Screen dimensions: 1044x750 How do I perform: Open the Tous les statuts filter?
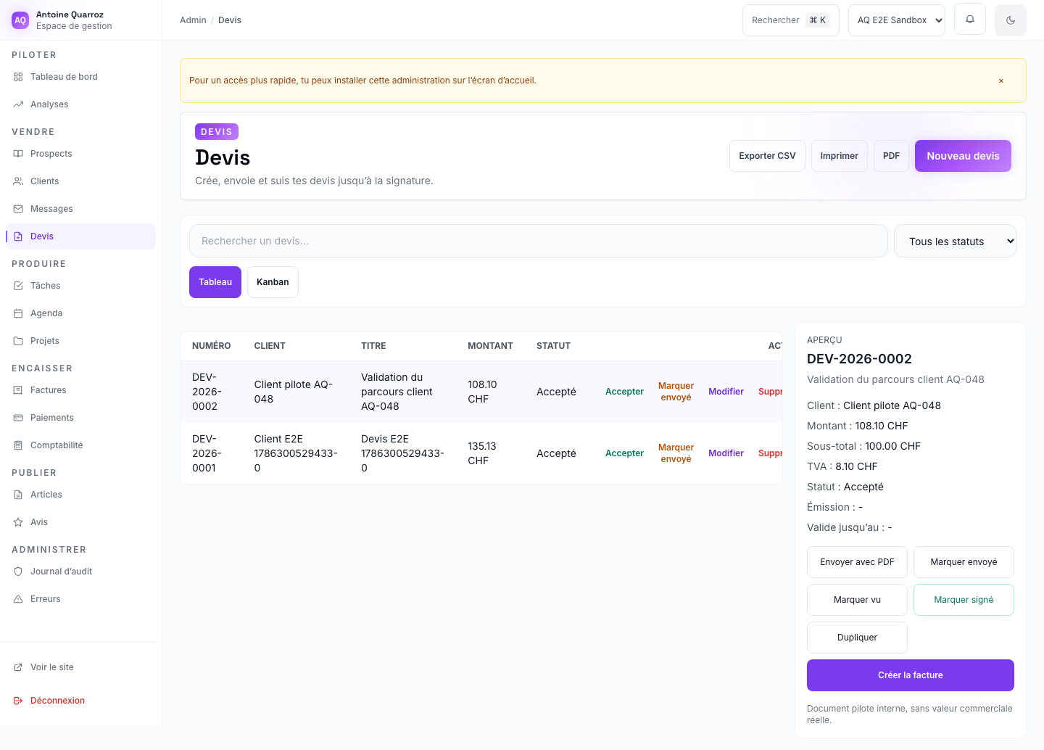coord(956,241)
